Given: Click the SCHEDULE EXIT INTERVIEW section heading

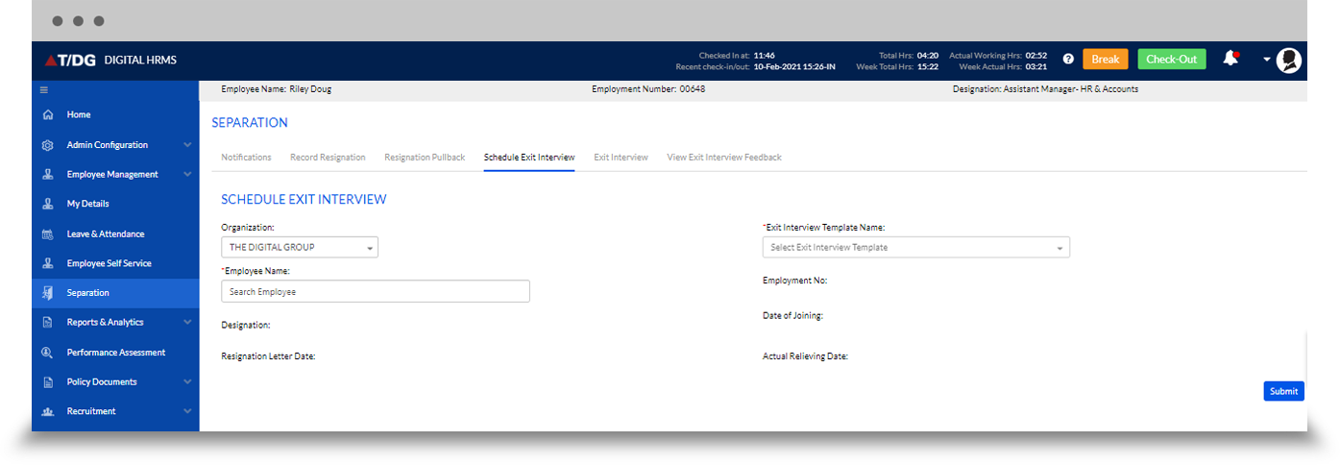Looking at the screenshot, I should point(304,200).
